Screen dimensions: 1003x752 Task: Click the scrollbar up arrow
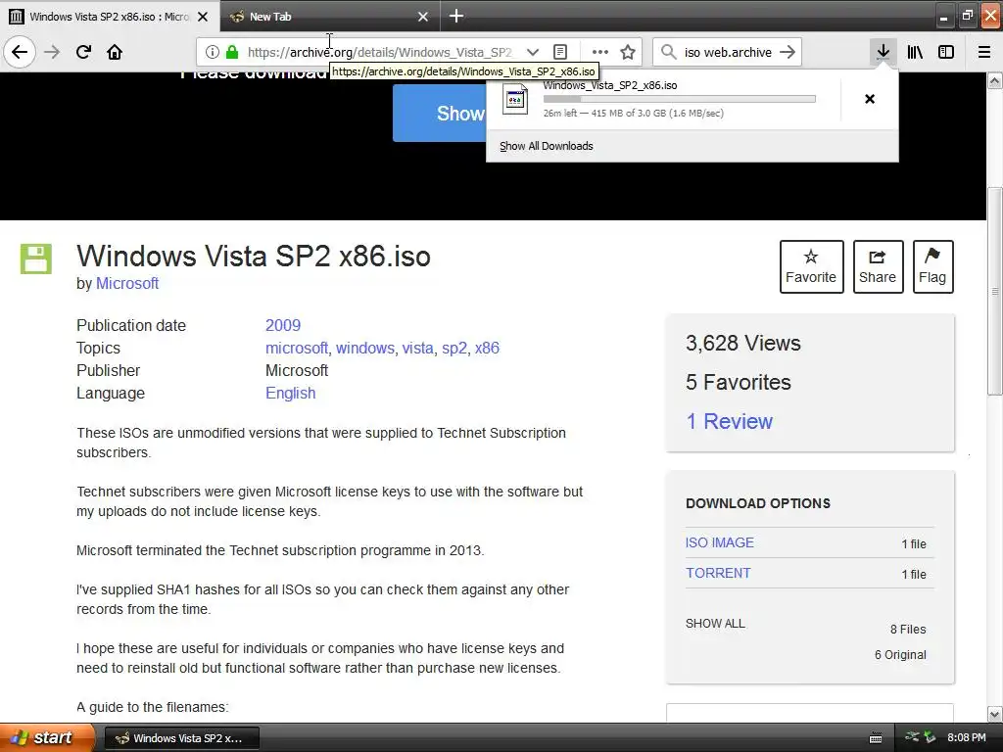[x=994, y=80]
